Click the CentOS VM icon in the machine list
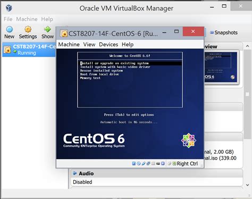 (x=7, y=49)
